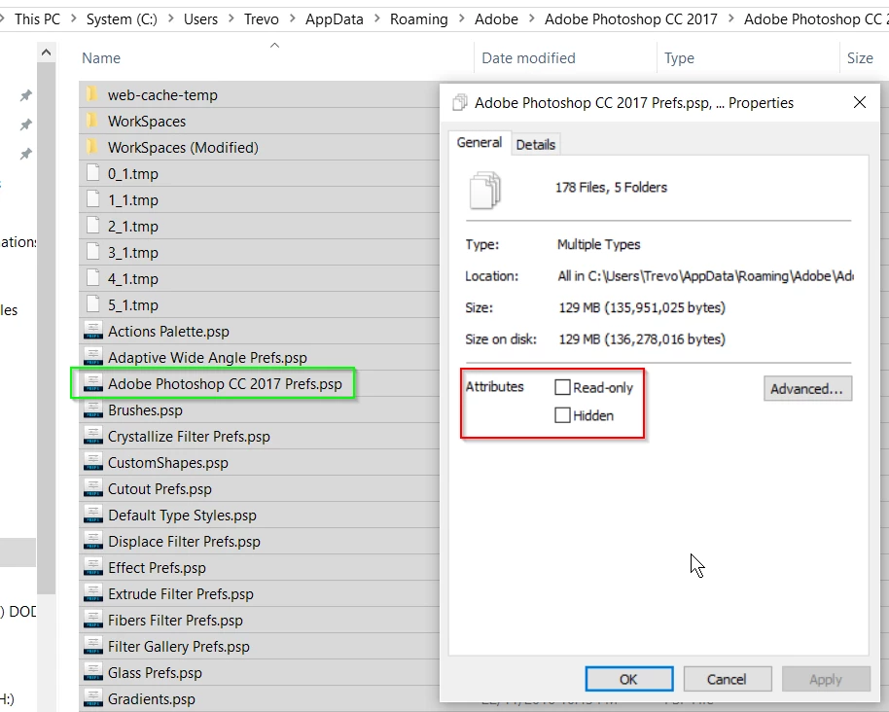
Task: Click the Adaptive Wide Angle Prefs.psp icon
Action: click(93, 357)
